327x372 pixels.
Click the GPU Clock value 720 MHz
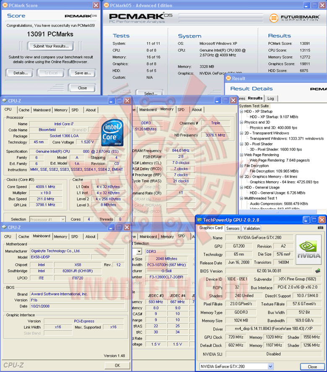click(x=236, y=337)
